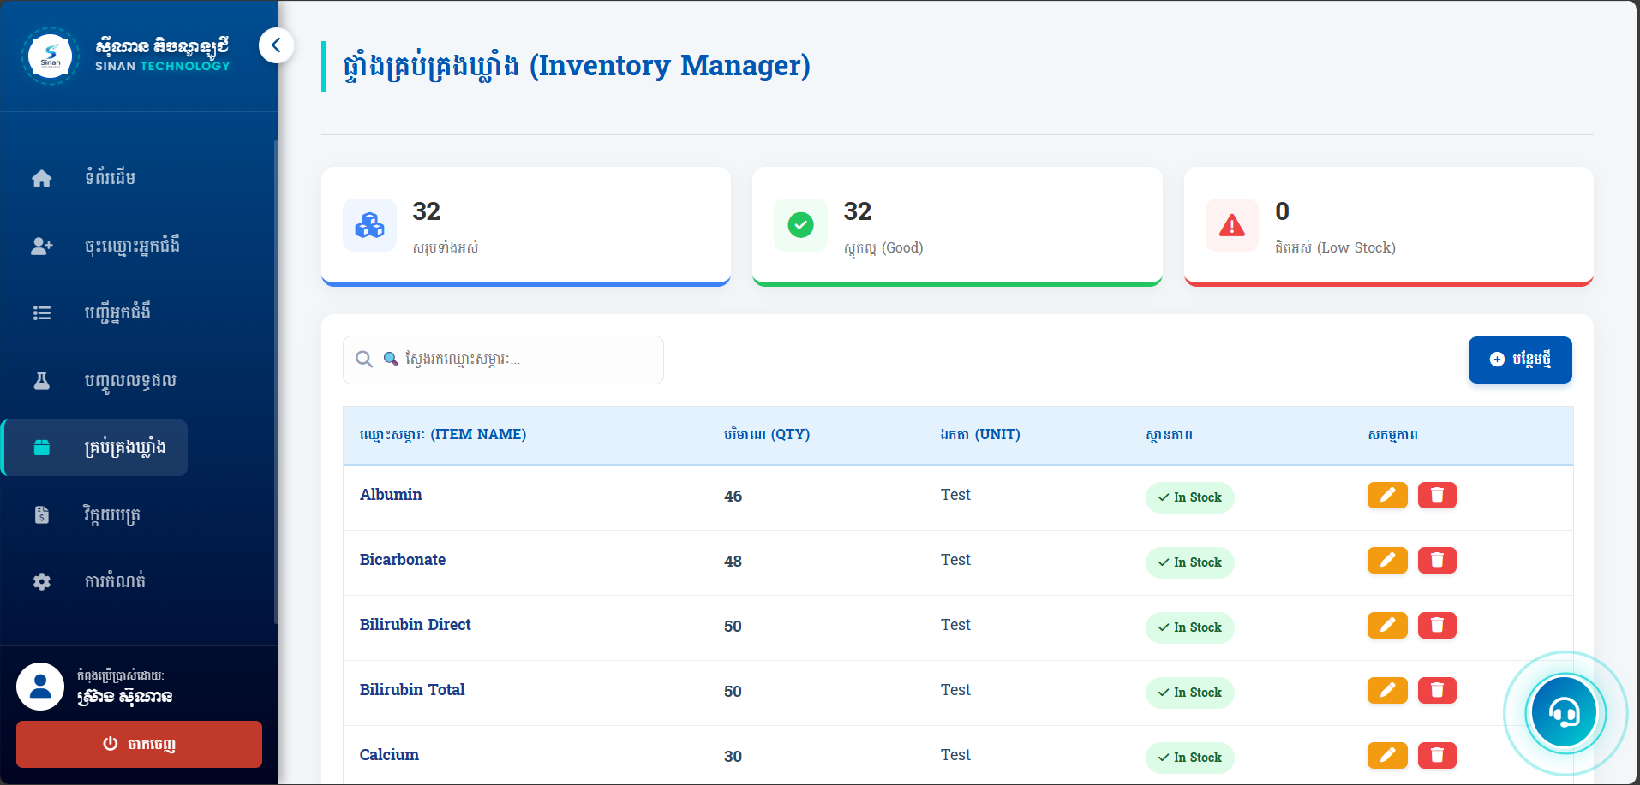
Task: Open the support headset chat bubble
Action: coord(1565,713)
